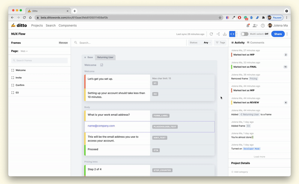Click the icon next to Welcome frame title

[102, 65]
